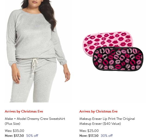Click the Was: $25.00 original price
The image size is (146, 139).
point(89,131)
